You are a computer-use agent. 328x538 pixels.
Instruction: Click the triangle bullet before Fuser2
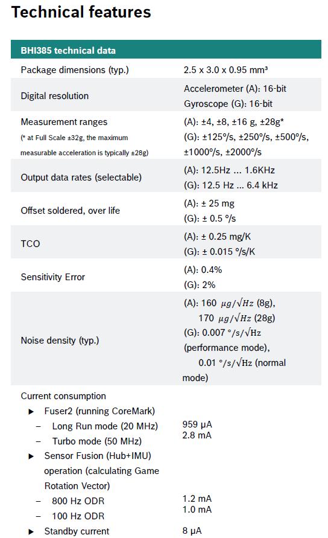click(31, 412)
